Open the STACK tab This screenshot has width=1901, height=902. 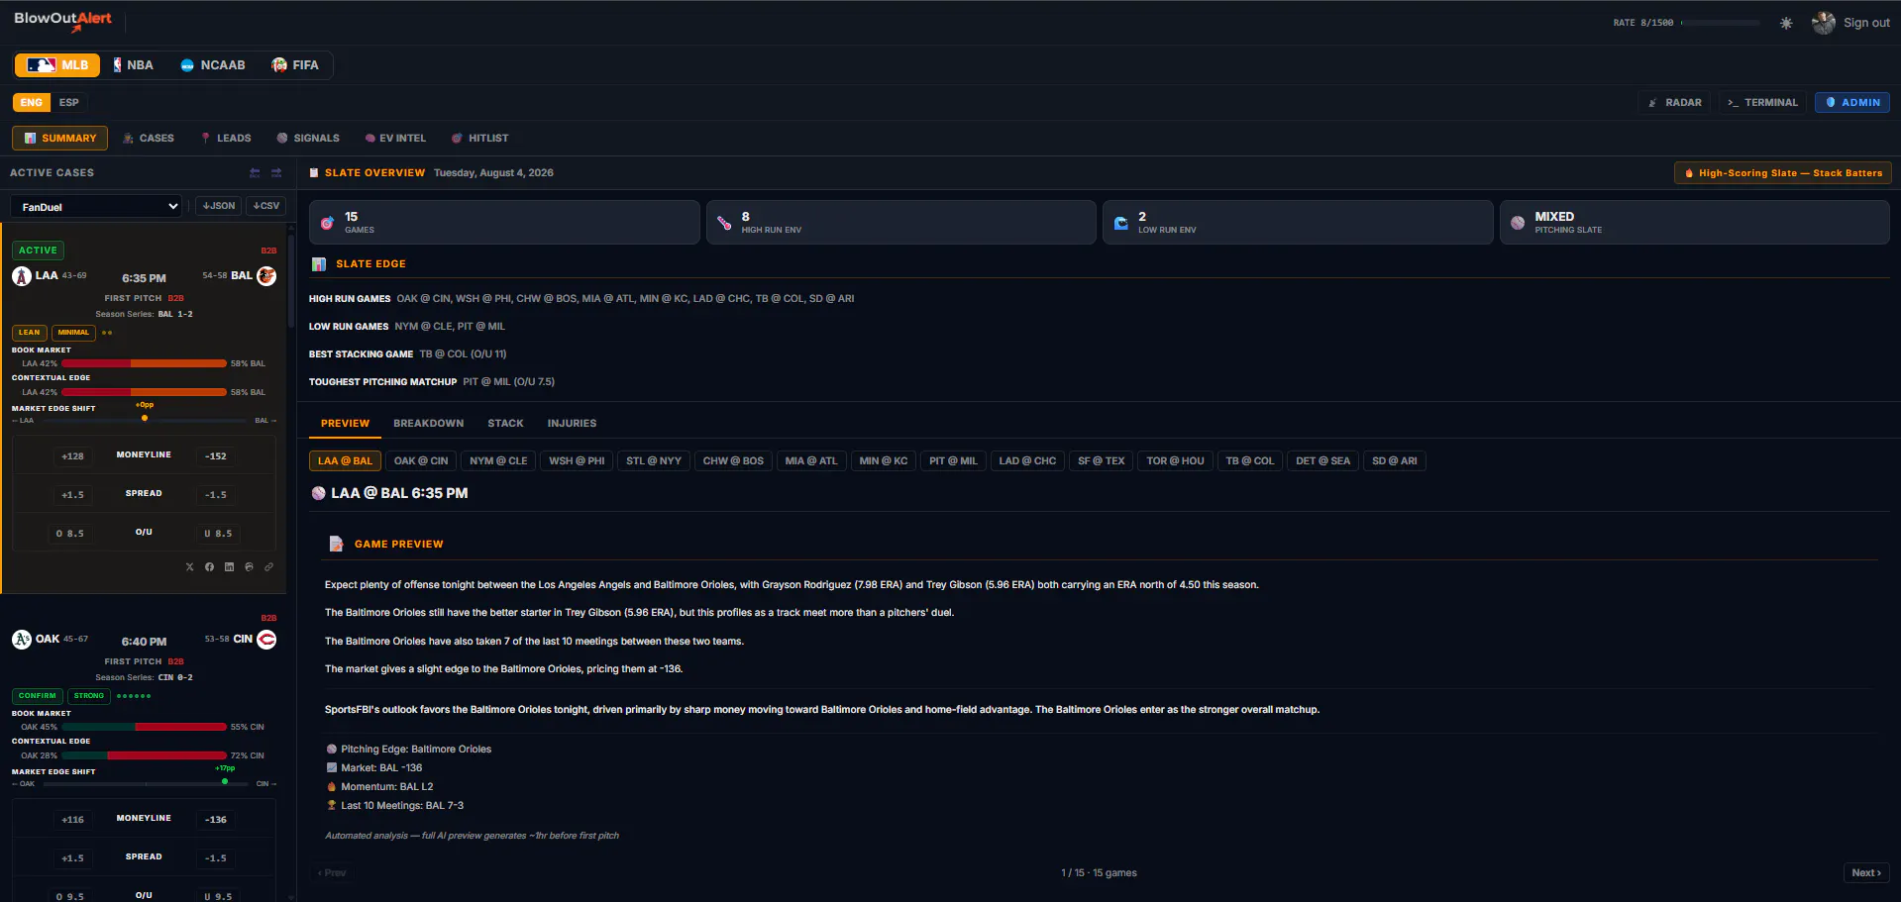[505, 424]
